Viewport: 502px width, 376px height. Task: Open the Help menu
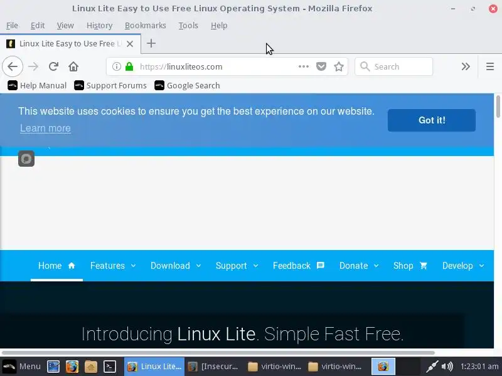point(219,25)
